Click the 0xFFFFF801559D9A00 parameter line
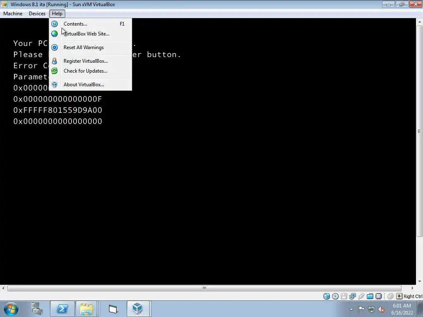The image size is (423, 317). coord(58,110)
